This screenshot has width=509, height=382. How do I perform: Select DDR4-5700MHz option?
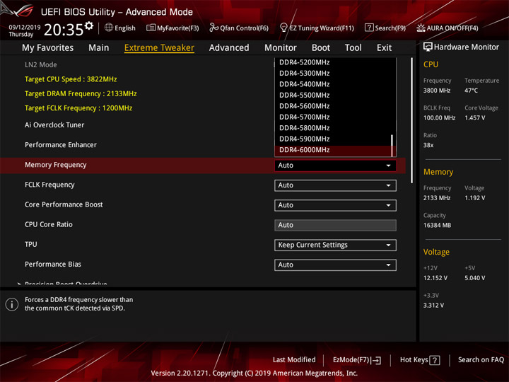point(333,117)
